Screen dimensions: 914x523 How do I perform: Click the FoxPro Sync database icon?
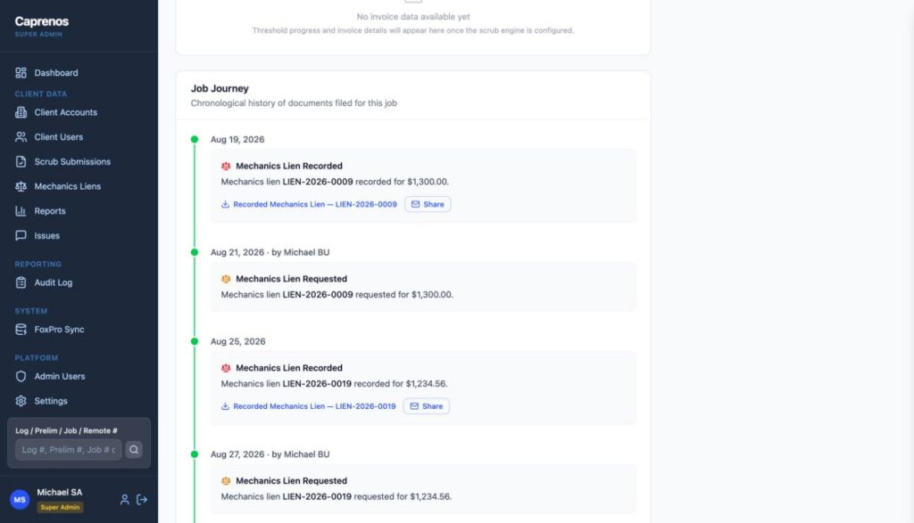pyautogui.click(x=21, y=330)
